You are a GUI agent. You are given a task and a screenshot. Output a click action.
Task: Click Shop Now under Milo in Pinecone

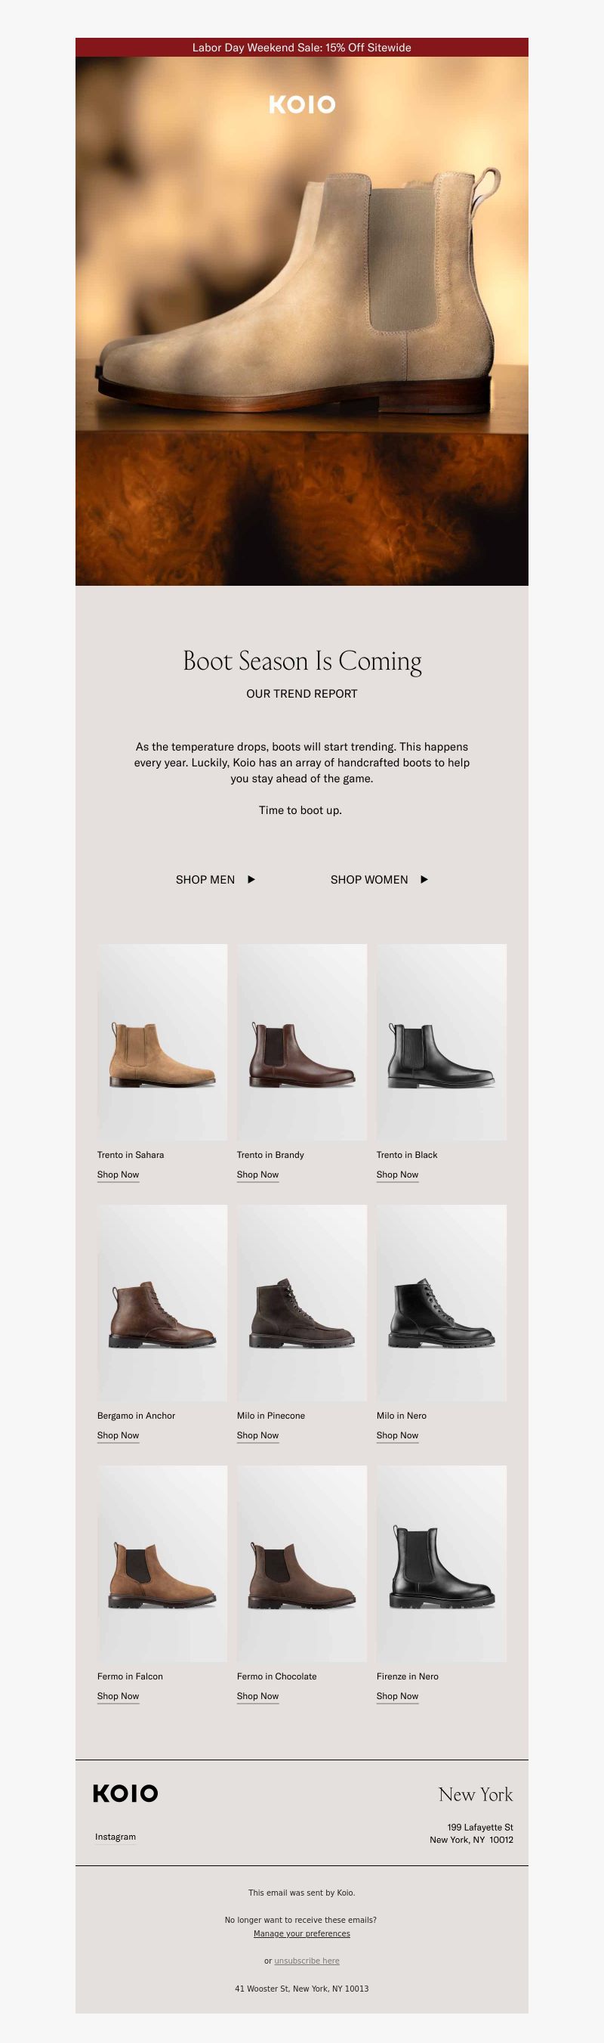(257, 1435)
